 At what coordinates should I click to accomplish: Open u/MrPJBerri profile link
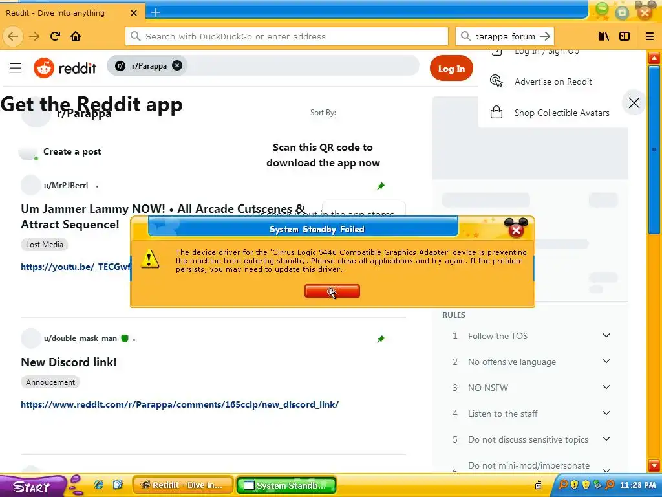(x=66, y=186)
